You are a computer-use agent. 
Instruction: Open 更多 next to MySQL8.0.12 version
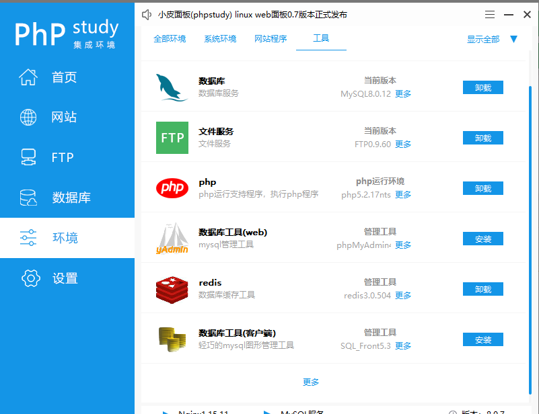tap(402, 93)
